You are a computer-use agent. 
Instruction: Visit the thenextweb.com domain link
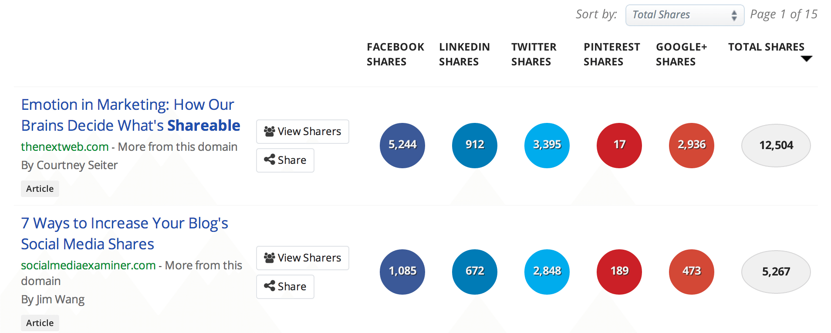pos(64,146)
